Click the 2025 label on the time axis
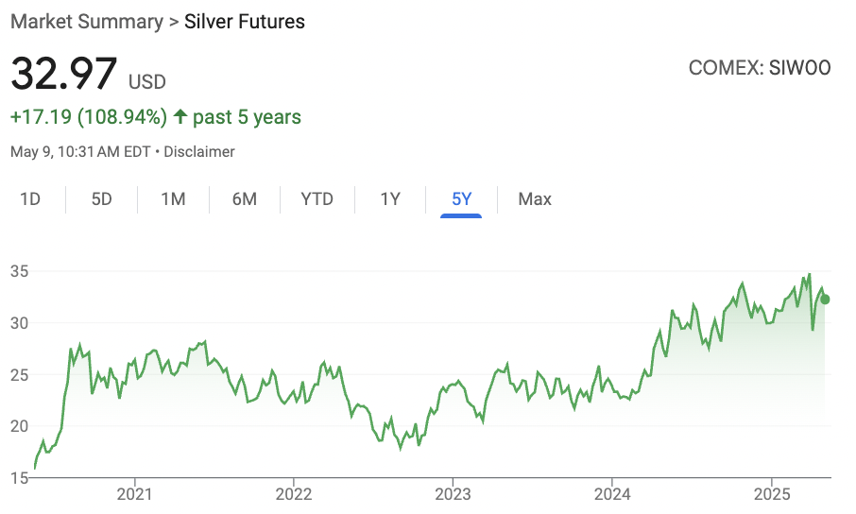 pos(772,494)
